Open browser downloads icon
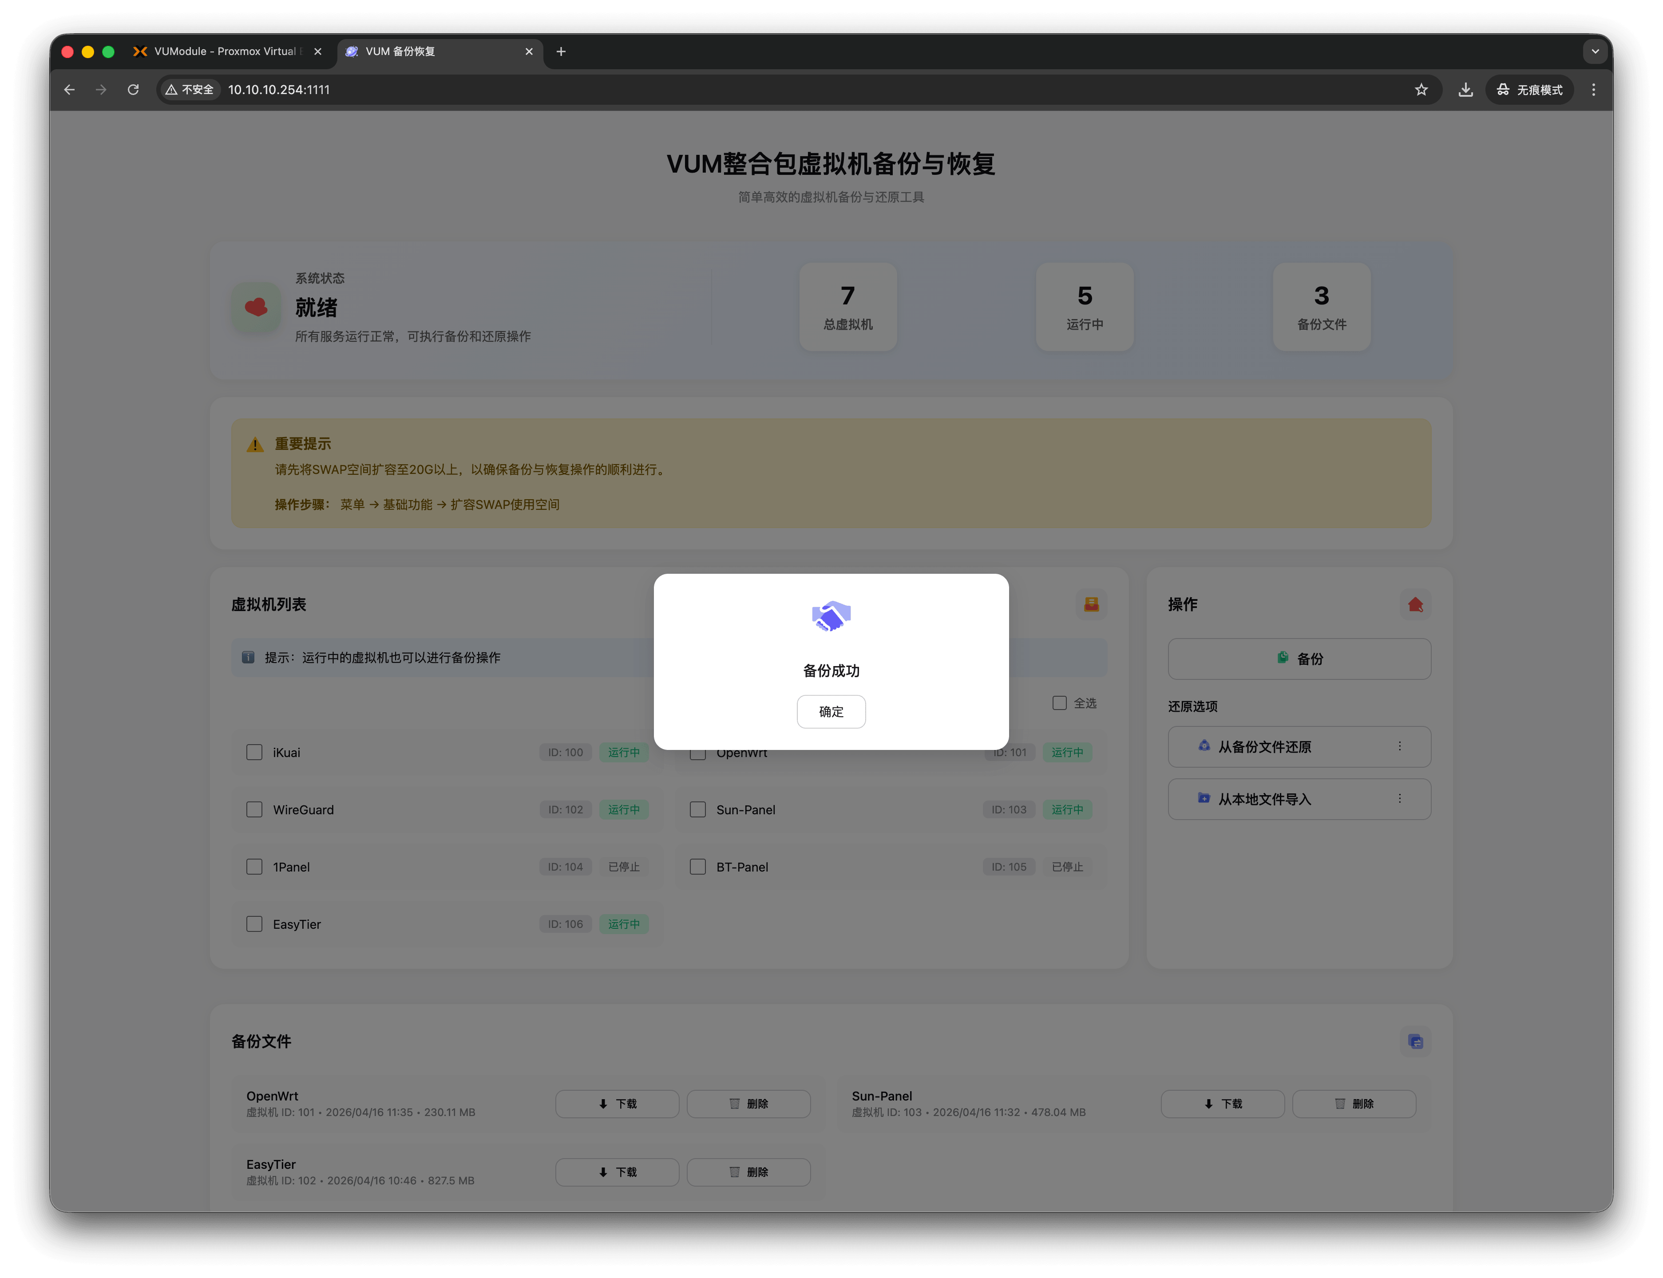 1465,90
